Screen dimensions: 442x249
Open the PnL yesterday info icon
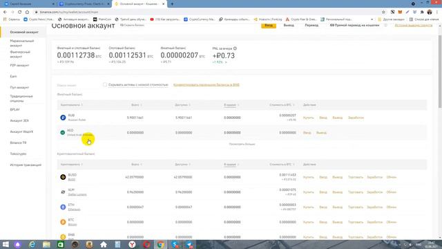[x=235, y=48]
